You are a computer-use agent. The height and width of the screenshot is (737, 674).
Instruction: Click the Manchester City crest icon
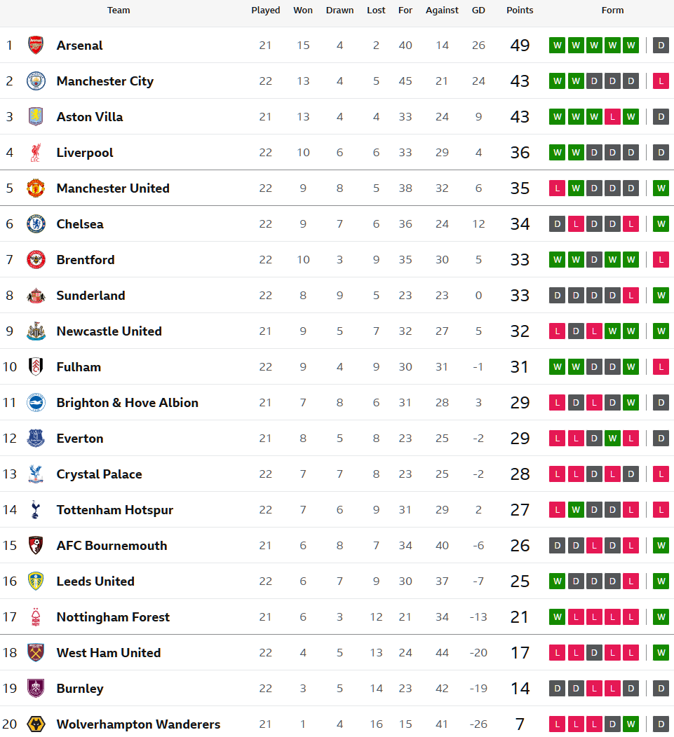click(x=36, y=81)
